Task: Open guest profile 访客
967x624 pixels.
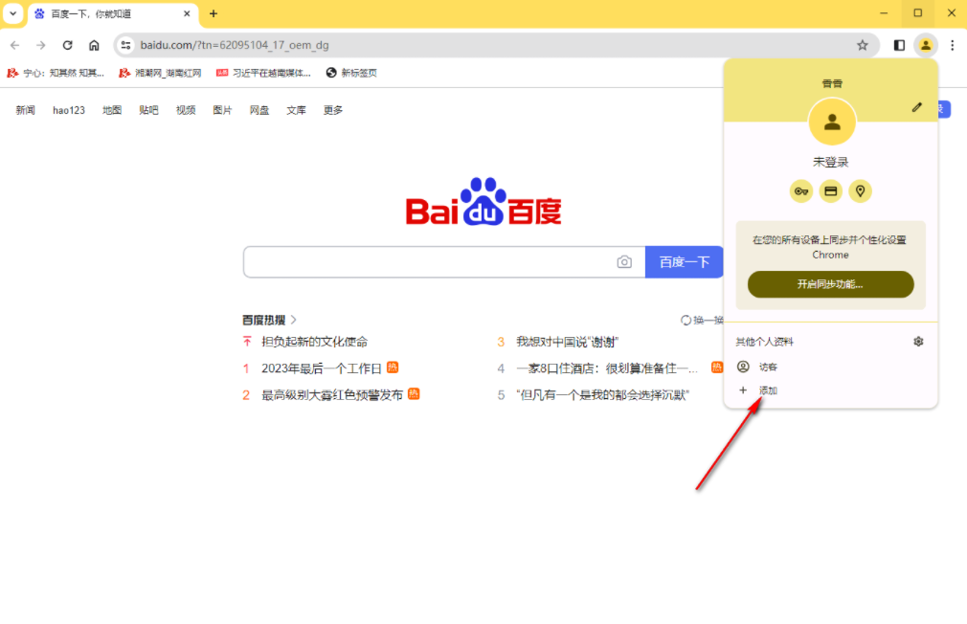Action: coord(831,367)
